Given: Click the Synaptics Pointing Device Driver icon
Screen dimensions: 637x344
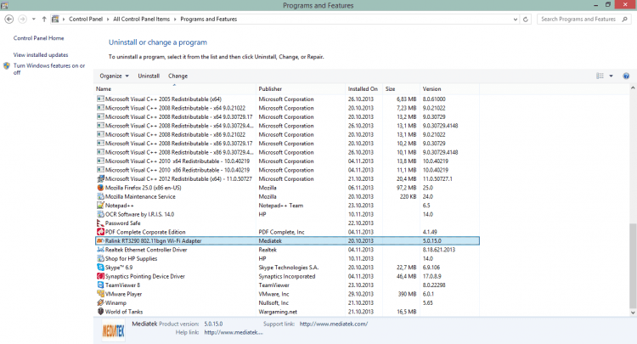Looking at the screenshot, I should click(x=100, y=276).
